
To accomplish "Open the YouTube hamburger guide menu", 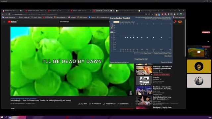I will (4, 22).
